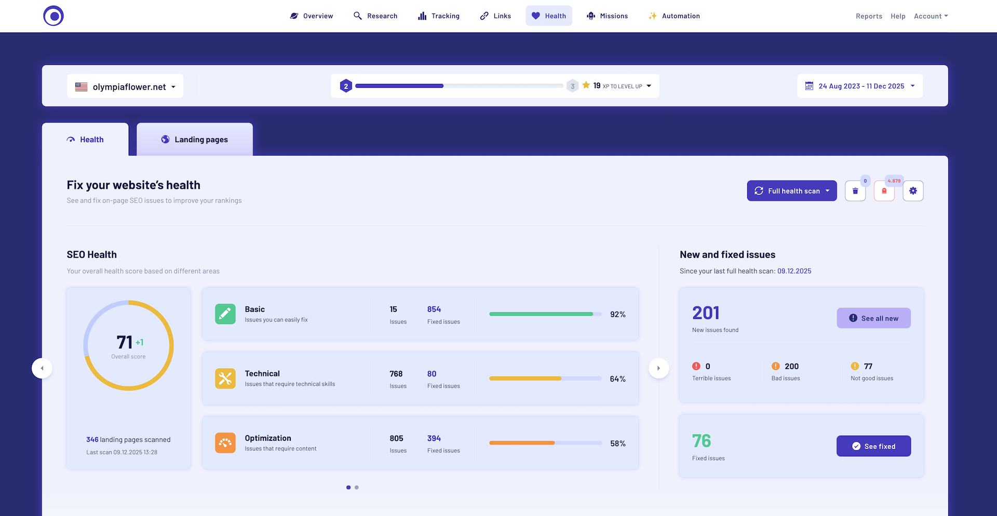Image resolution: width=997 pixels, height=516 pixels.
Task: Click the green Basic pencil icon
Action: (x=225, y=314)
